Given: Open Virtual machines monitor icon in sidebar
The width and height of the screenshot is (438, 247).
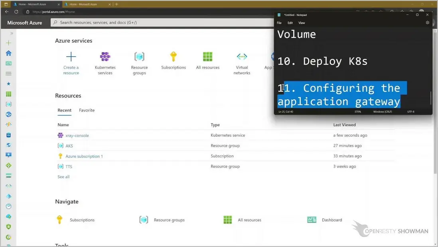Looking at the screenshot, I should (x=9, y=155).
